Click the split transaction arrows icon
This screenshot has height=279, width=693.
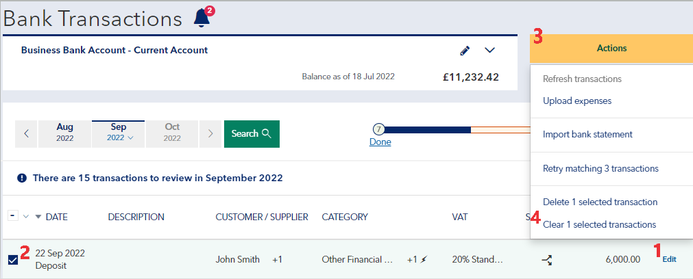(546, 259)
